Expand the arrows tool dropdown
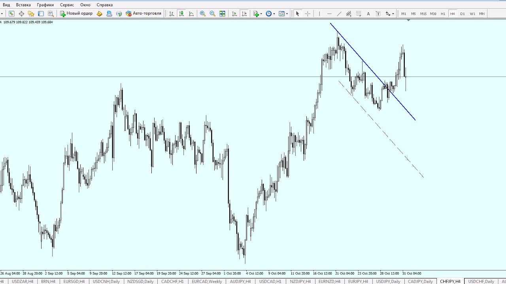The width and height of the screenshot is (506, 284). tap(393, 14)
